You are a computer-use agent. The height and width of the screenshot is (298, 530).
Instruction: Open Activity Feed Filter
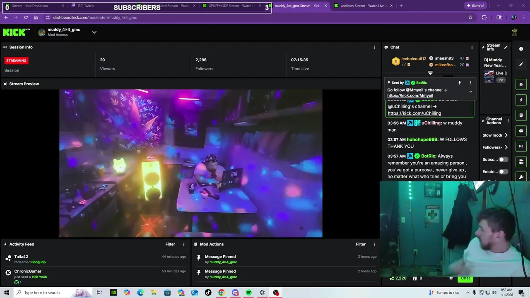pyautogui.click(x=170, y=244)
